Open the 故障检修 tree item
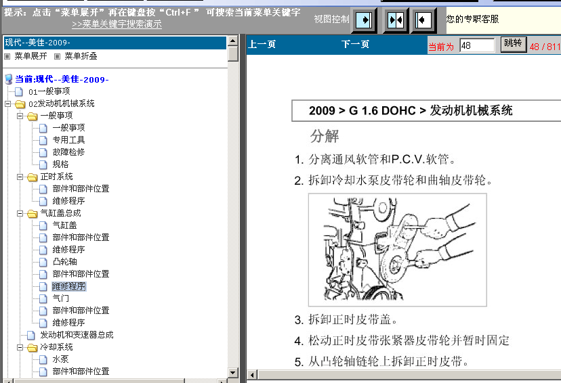The image size is (561, 383). (68, 152)
